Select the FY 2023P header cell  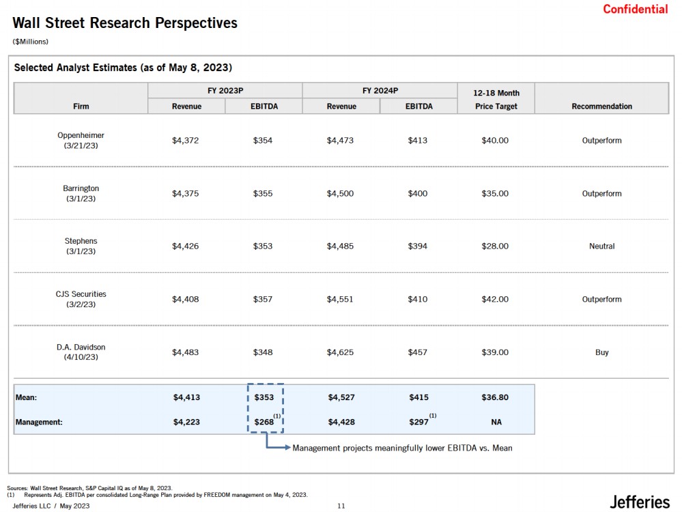225,90
